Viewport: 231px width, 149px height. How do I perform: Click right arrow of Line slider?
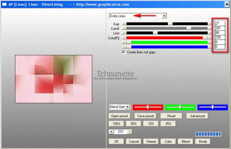coord(210,33)
